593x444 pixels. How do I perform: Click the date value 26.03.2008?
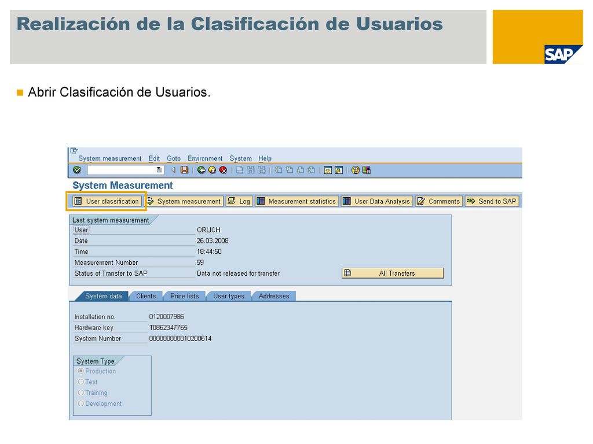(x=212, y=241)
